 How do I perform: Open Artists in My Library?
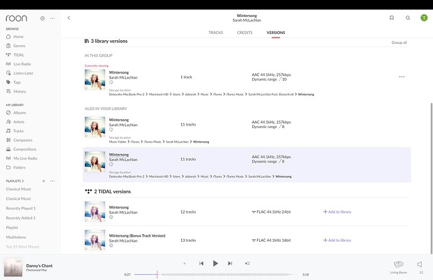[18, 122]
